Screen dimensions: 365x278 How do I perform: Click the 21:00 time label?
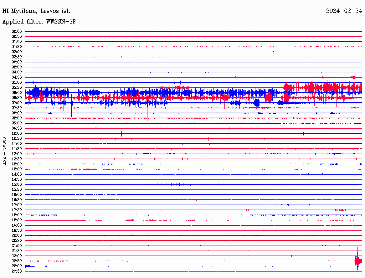17,246
